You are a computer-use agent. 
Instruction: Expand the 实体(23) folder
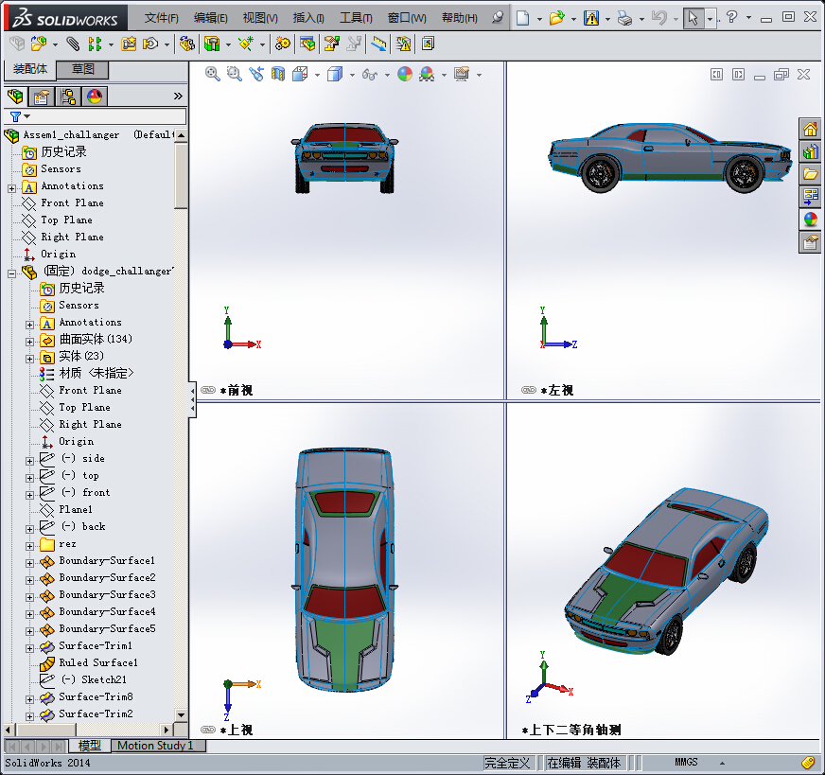[x=30, y=359]
